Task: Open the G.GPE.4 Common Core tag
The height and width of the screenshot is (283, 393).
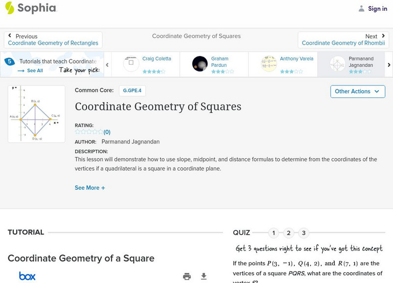Action: click(132, 91)
